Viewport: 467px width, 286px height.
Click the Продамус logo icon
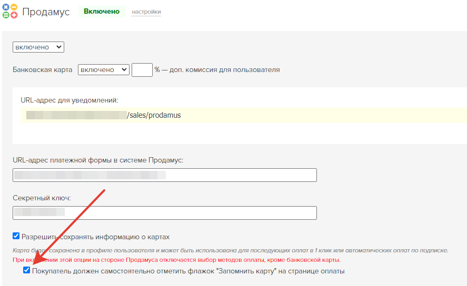tap(10, 11)
